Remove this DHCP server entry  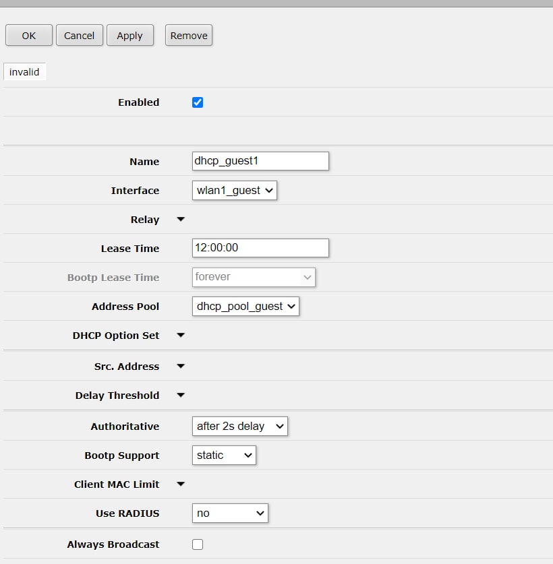click(189, 35)
